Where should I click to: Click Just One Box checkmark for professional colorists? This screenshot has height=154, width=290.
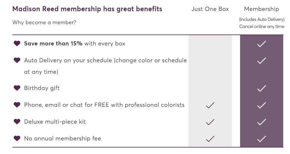pos(210,105)
